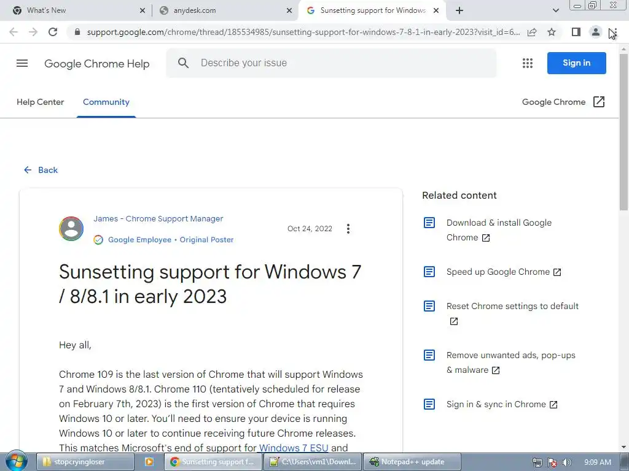Click document icon beside Remove unwanted ads
The width and height of the screenshot is (629, 471).
pos(429,355)
